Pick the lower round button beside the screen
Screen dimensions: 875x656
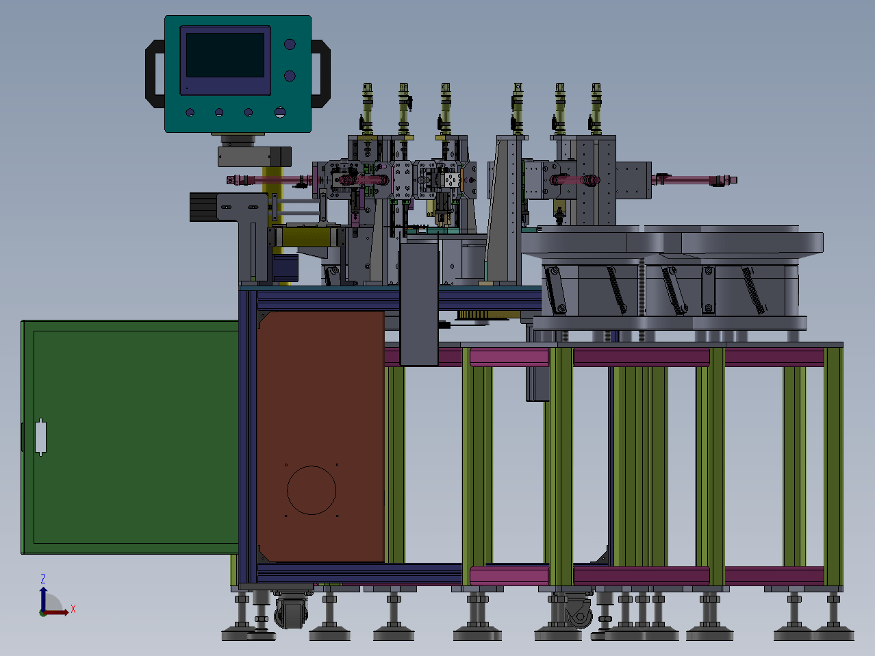coord(290,75)
